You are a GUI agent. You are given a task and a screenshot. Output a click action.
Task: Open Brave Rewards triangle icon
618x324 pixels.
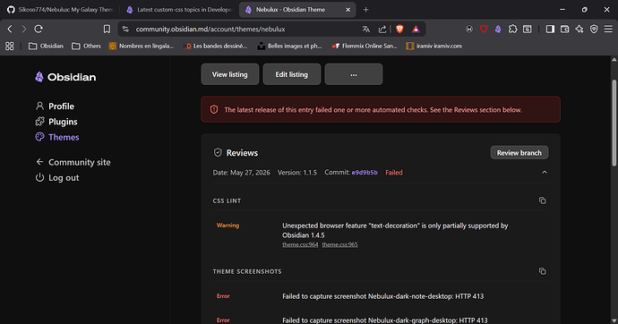click(416, 29)
